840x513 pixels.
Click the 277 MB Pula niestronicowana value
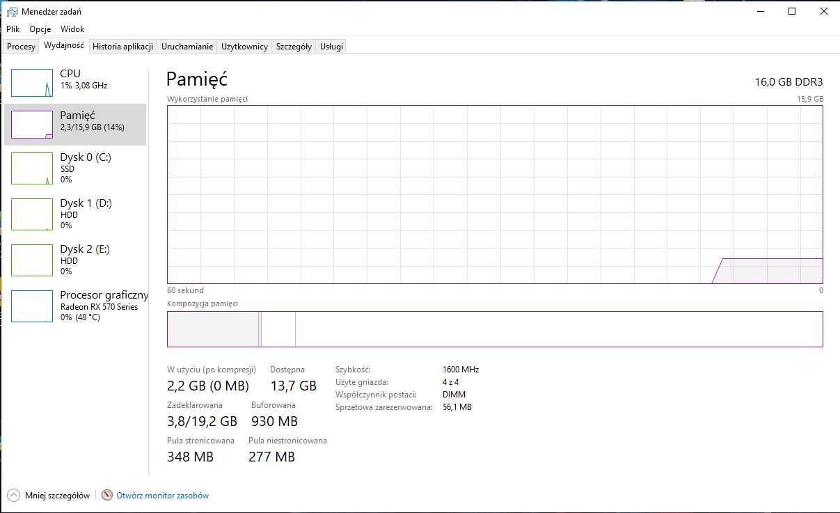[x=271, y=457]
